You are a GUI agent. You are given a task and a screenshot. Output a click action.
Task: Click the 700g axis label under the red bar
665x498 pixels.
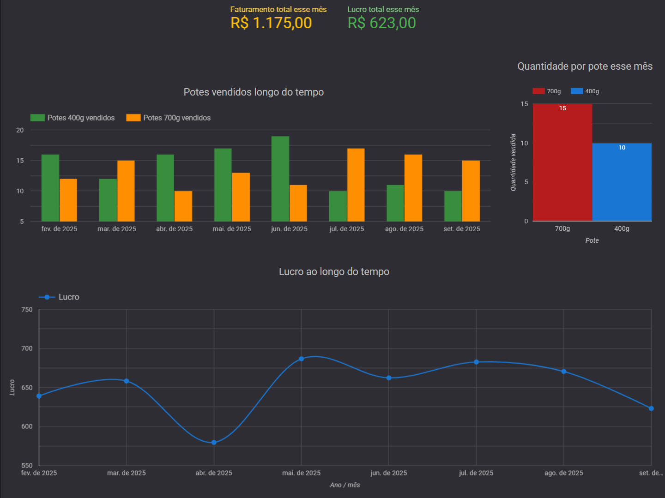(562, 228)
